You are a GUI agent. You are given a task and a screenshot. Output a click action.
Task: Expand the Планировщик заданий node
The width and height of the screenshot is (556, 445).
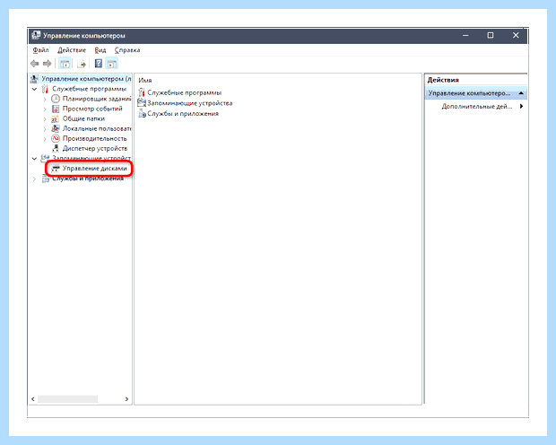[45, 99]
